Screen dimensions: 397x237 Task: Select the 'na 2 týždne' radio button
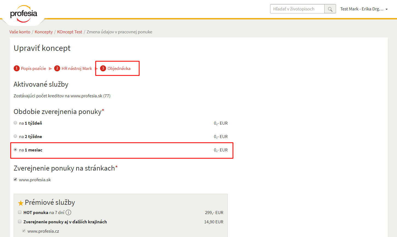coord(15,136)
